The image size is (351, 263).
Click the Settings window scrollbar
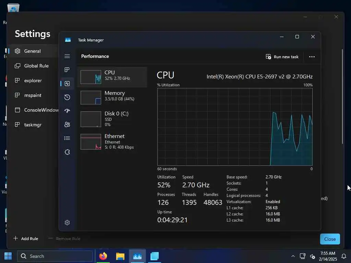click(x=342, y=97)
